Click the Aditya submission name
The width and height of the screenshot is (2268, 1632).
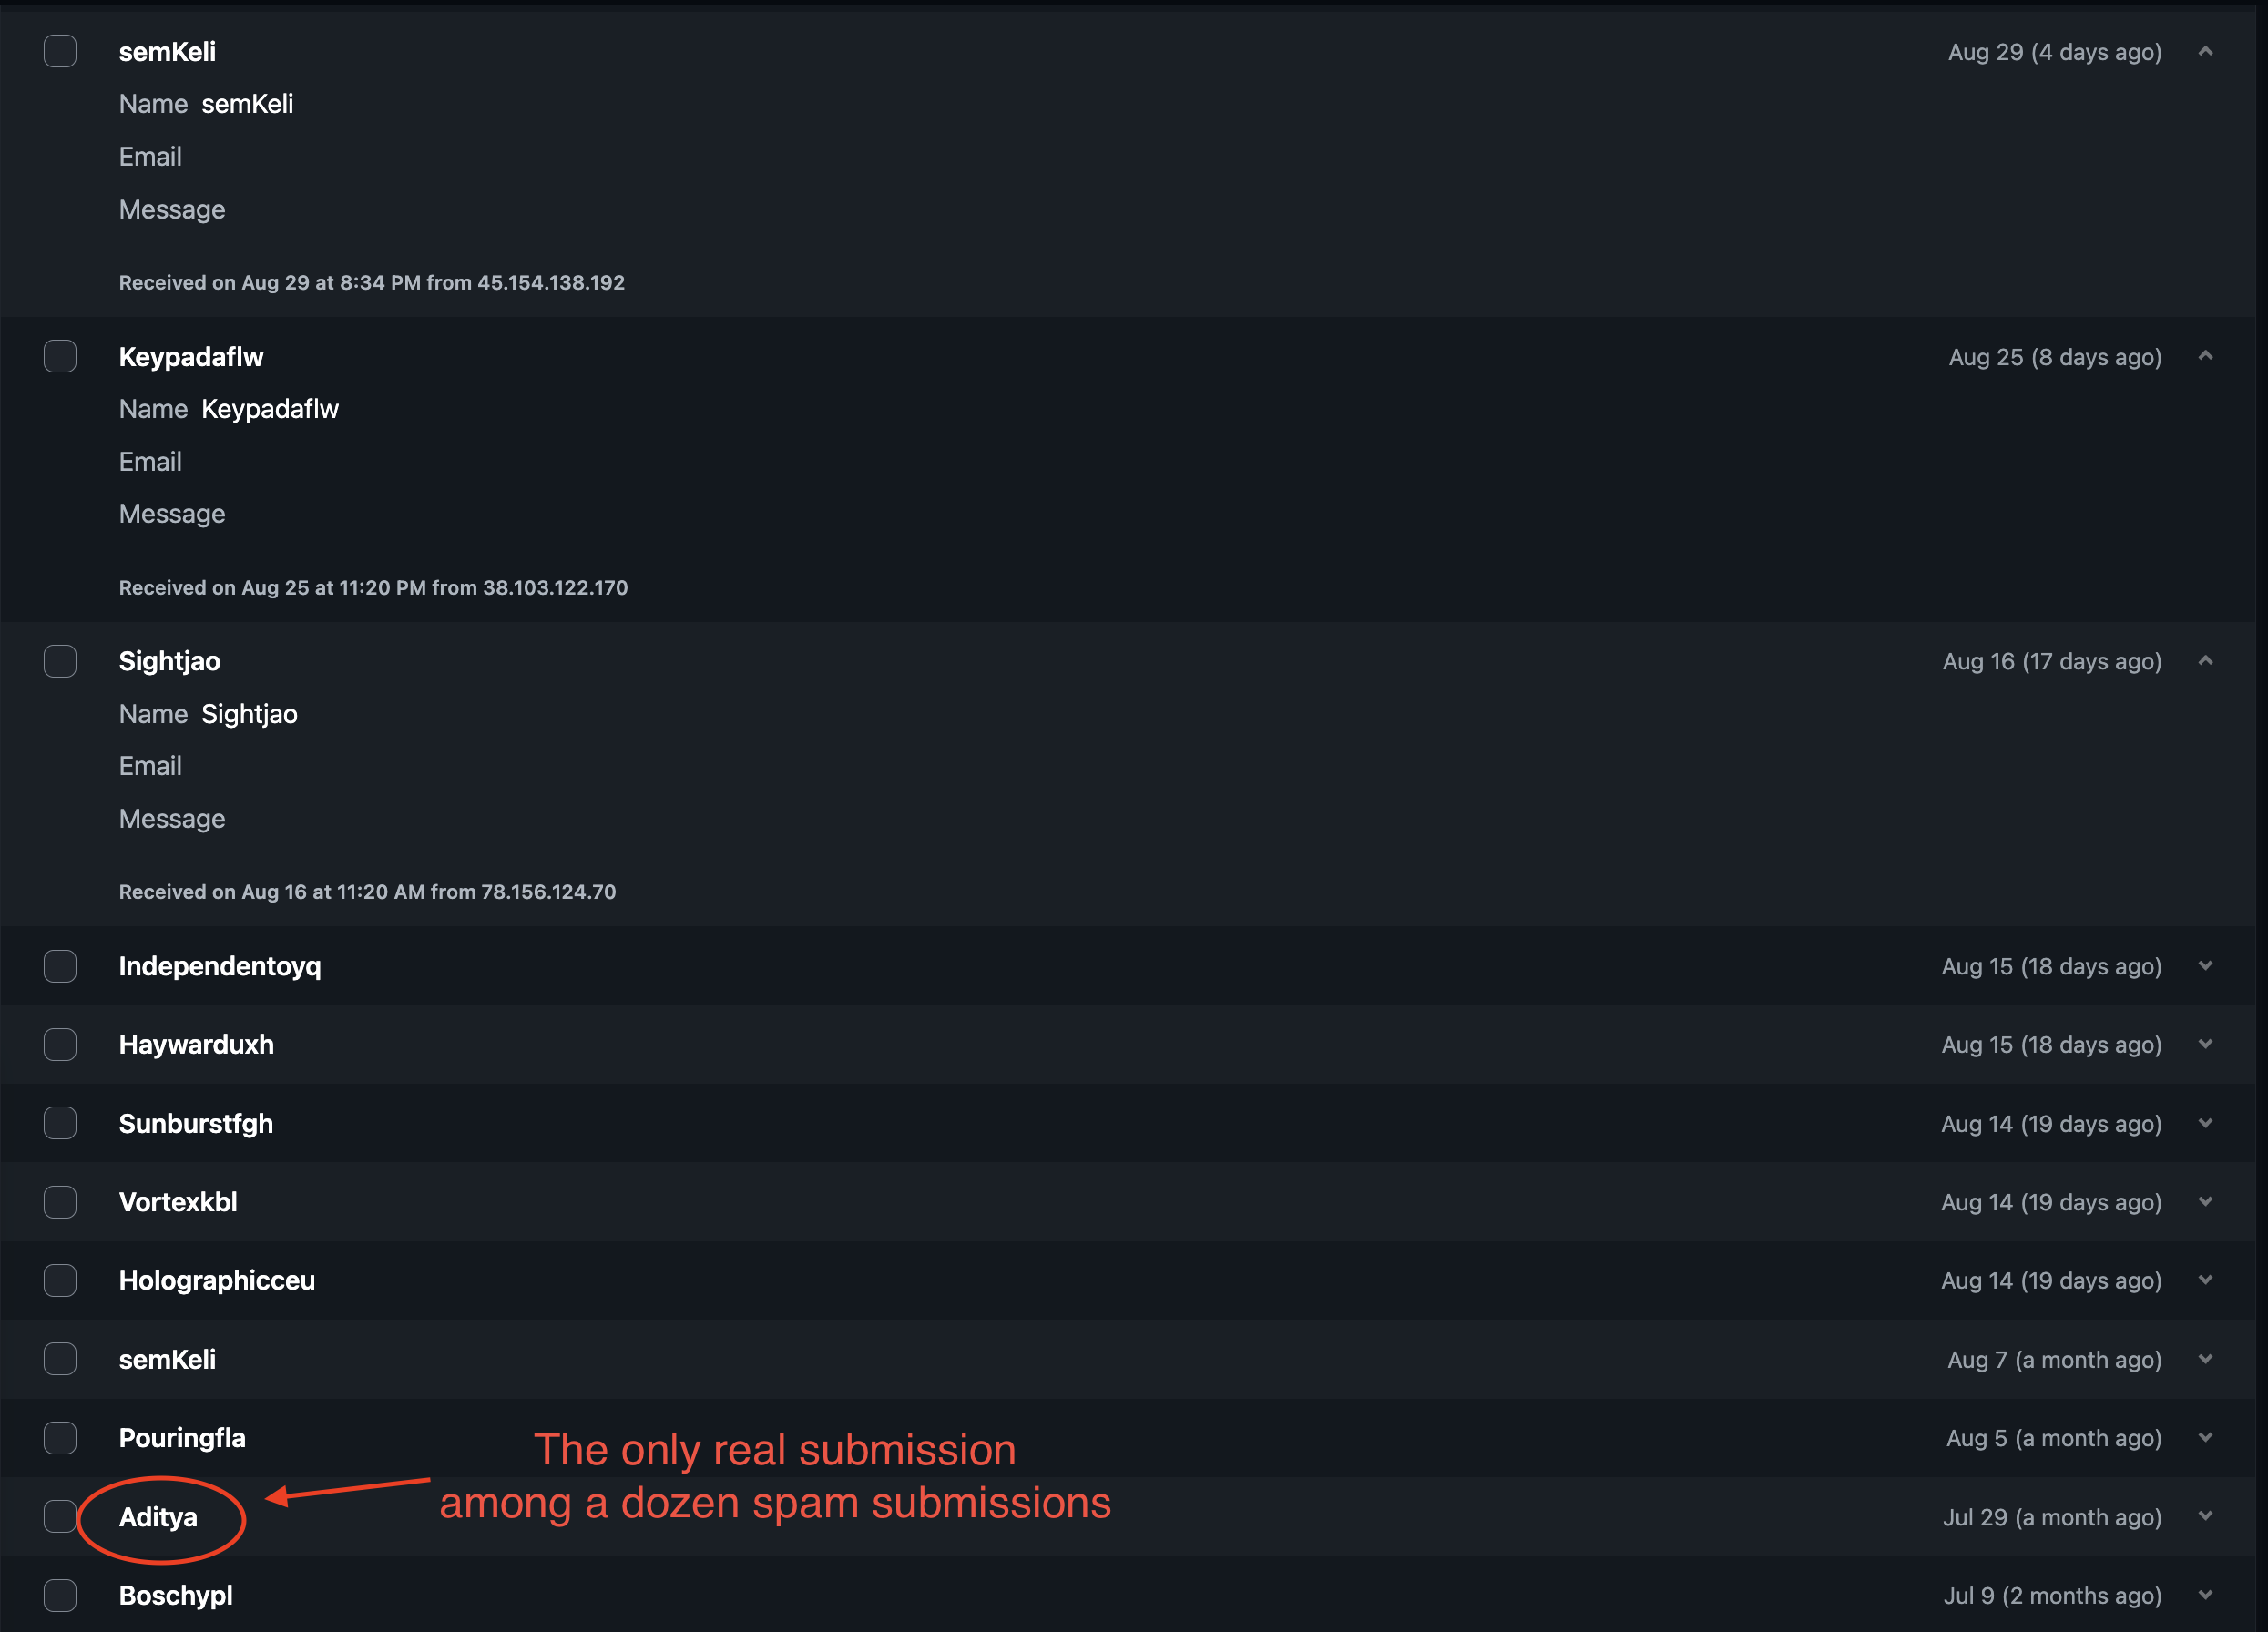click(x=158, y=1516)
